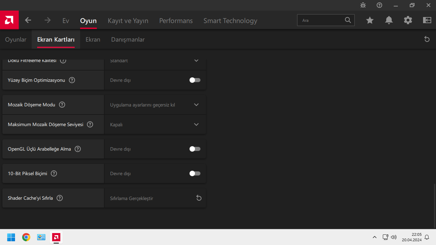The height and width of the screenshot is (245, 436).
Task: Open favorites star icon
Action: pyautogui.click(x=370, y=20)
